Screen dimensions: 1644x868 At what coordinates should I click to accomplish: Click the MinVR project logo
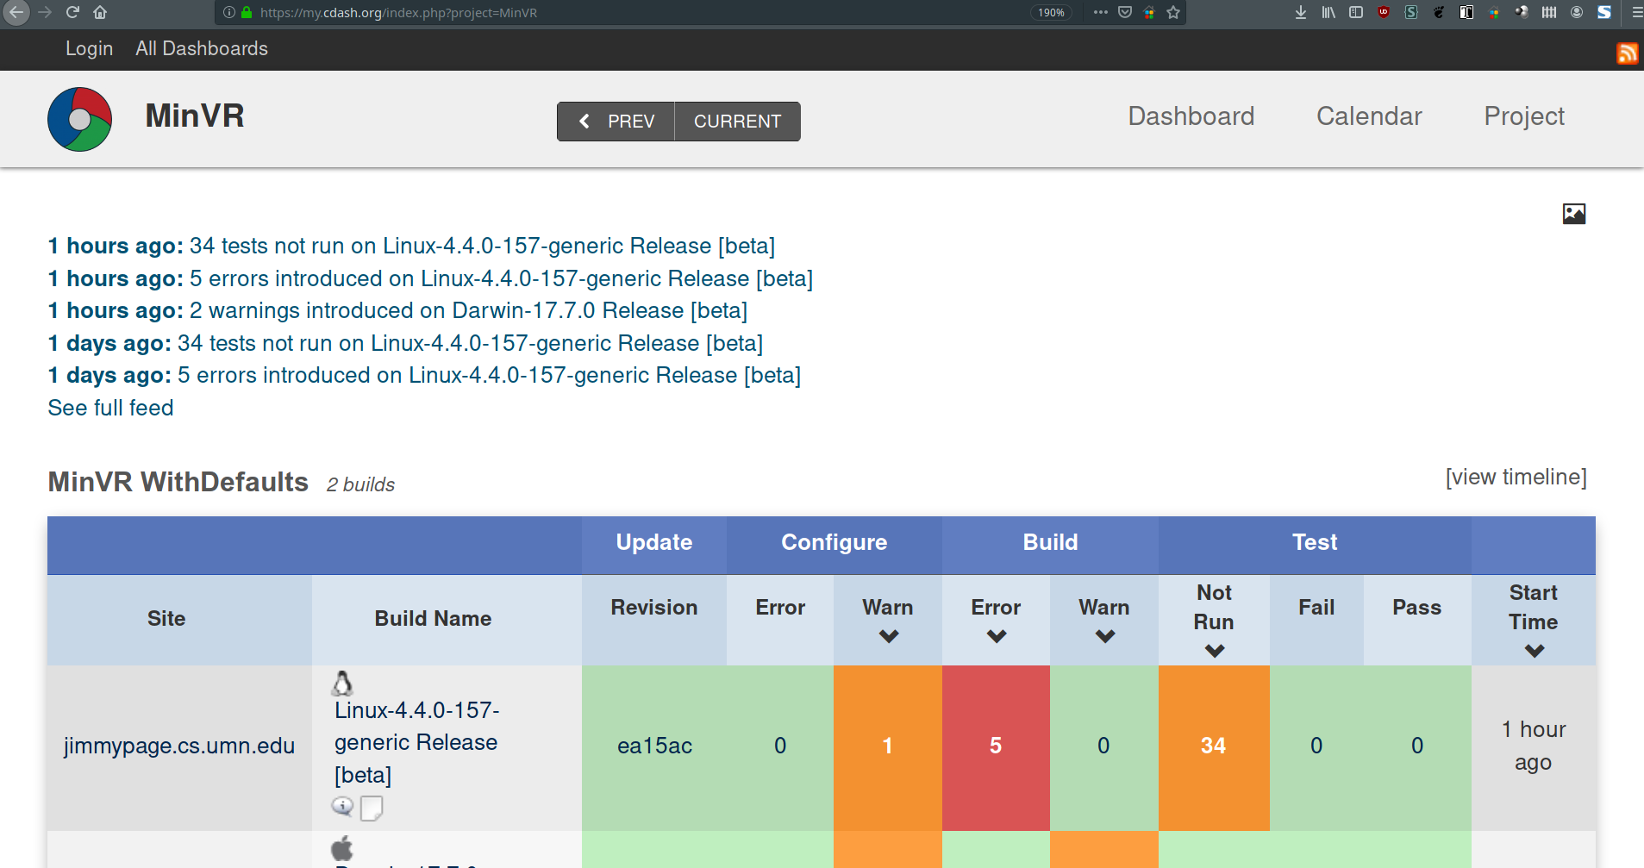(79, 119)
